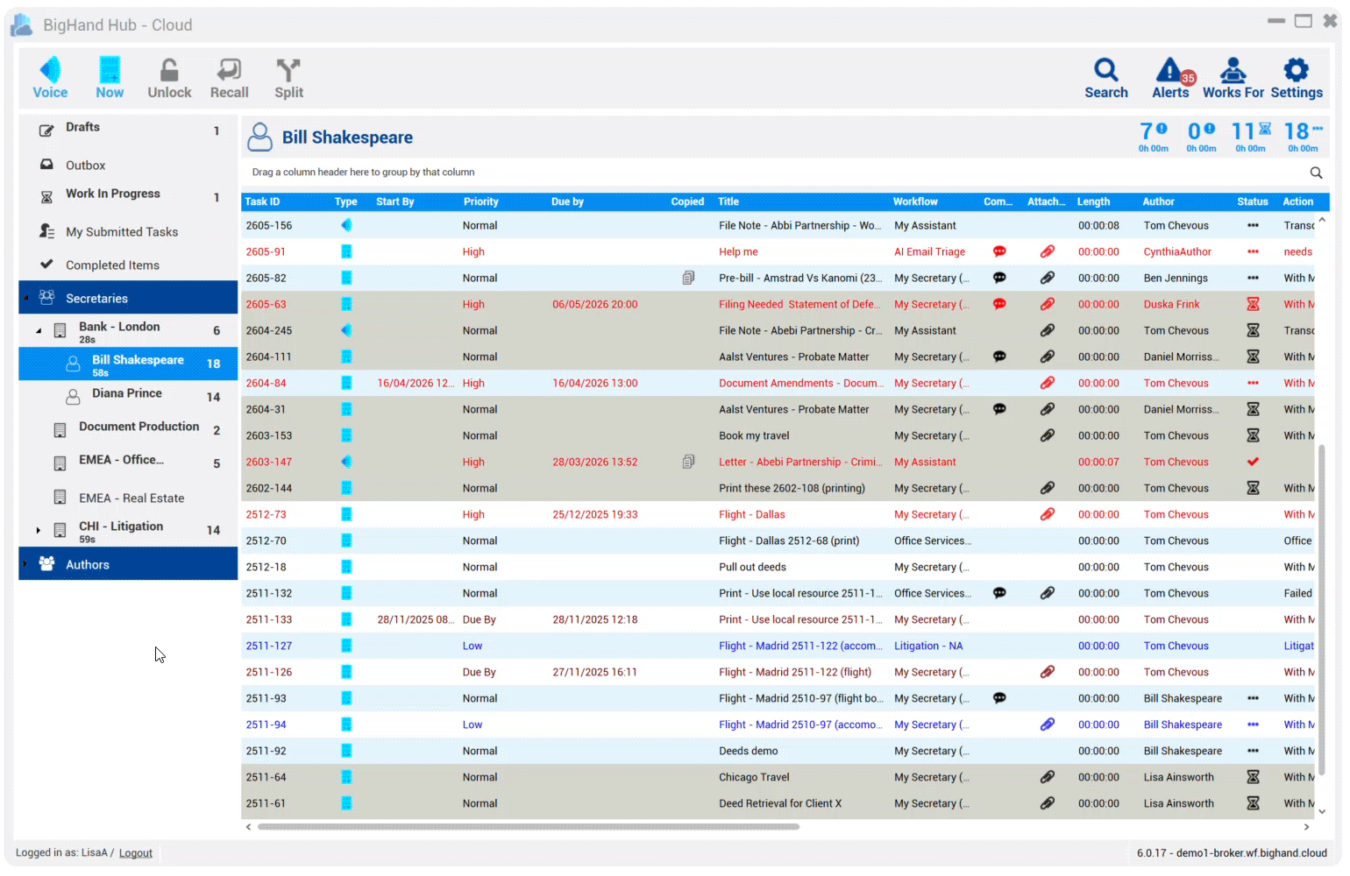The width and height of the screenshot is (1350, 876).
Task: Expand the Authors section
Action: [x=25, y=564]
